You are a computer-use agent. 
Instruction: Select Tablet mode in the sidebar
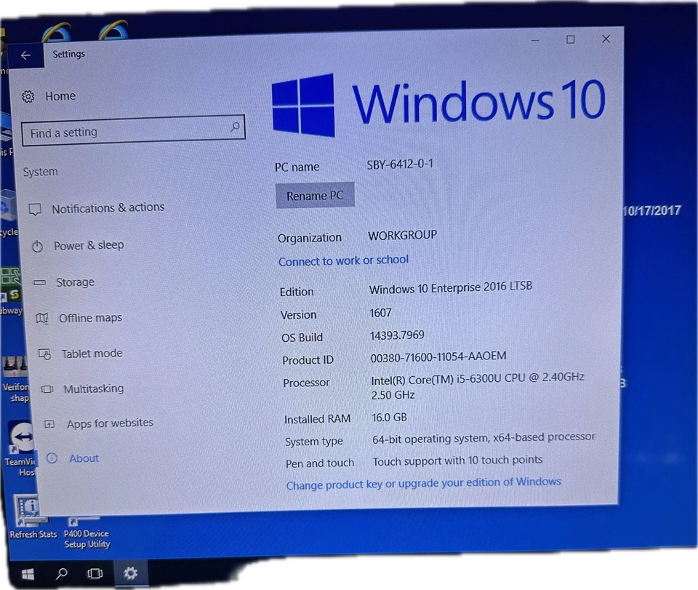pyautogui.click(x=92, y=354)
